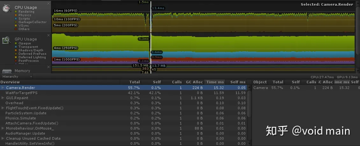This screenshot has height=146, width=360.
Task: Sort by Object column in detail pane
Action: point(260,82)
